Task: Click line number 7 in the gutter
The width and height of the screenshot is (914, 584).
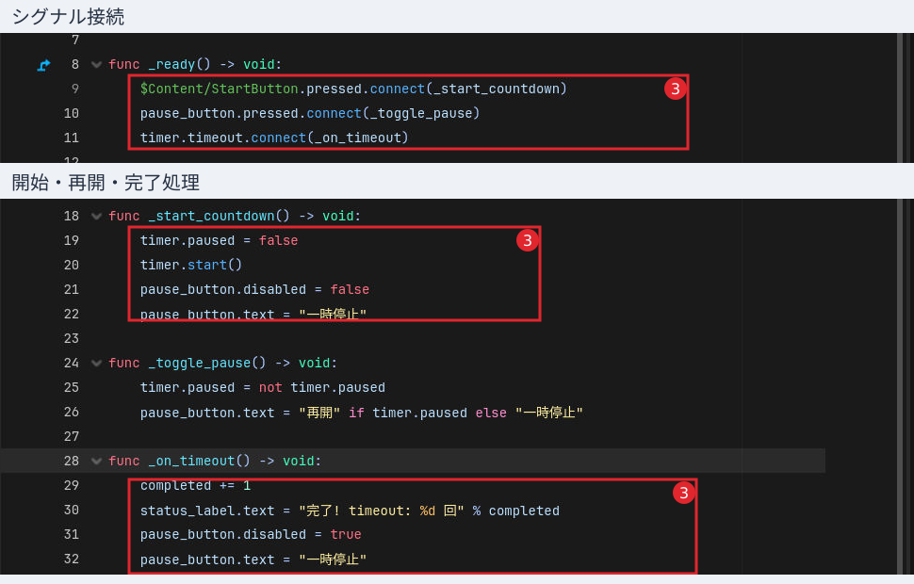Action: tap(75, 40)
